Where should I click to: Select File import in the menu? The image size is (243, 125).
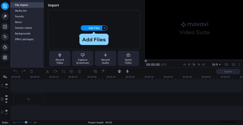point(27,5)
